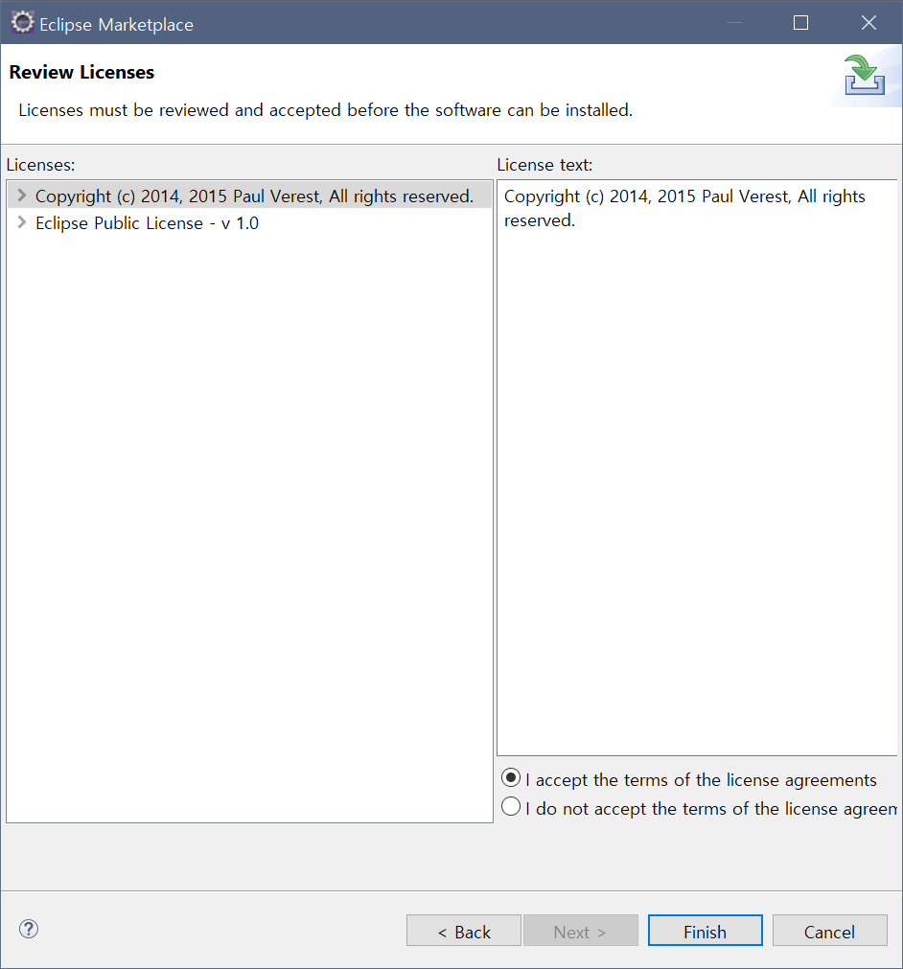Cancel the license review dialog
Screen dimensions: 903x969
[829, 931]
